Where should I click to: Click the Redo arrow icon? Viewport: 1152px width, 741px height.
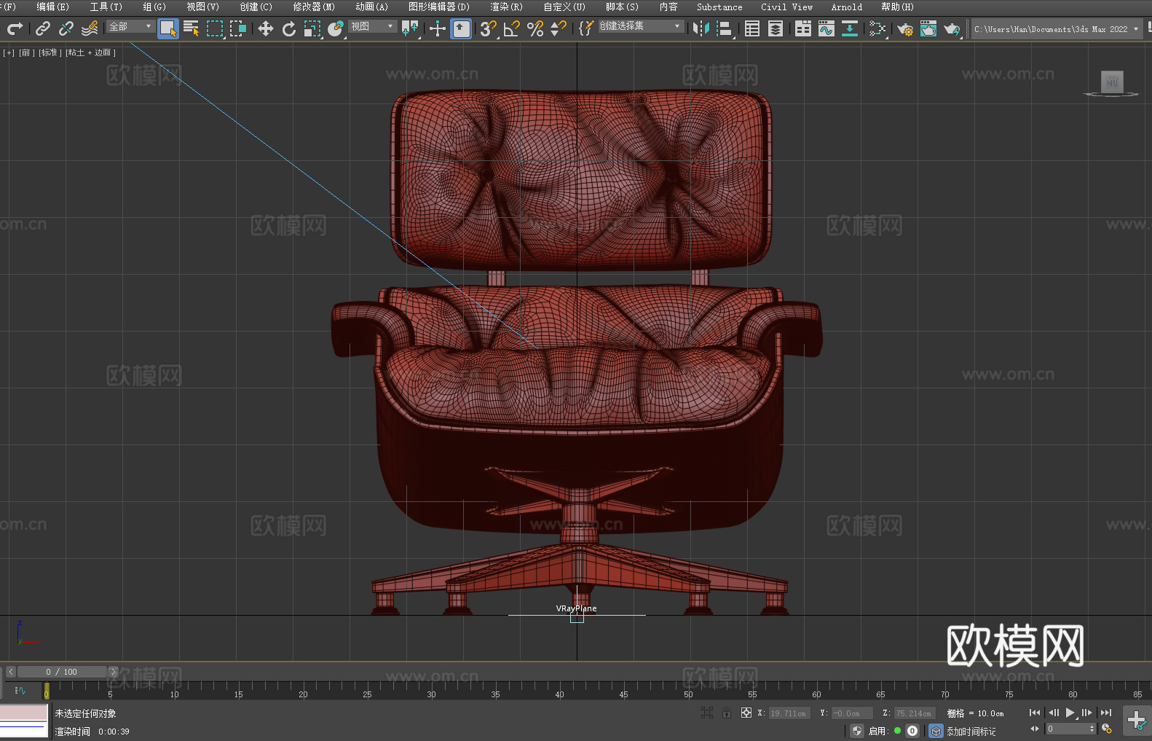(x=15, y=28)
